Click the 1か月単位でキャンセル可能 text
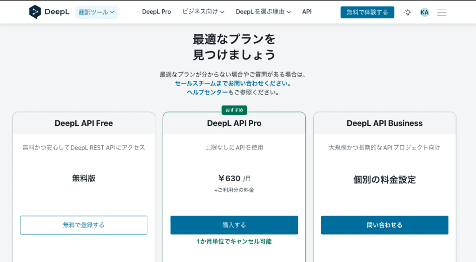This screenshot has width=476, height=262. tap(234, 242)
